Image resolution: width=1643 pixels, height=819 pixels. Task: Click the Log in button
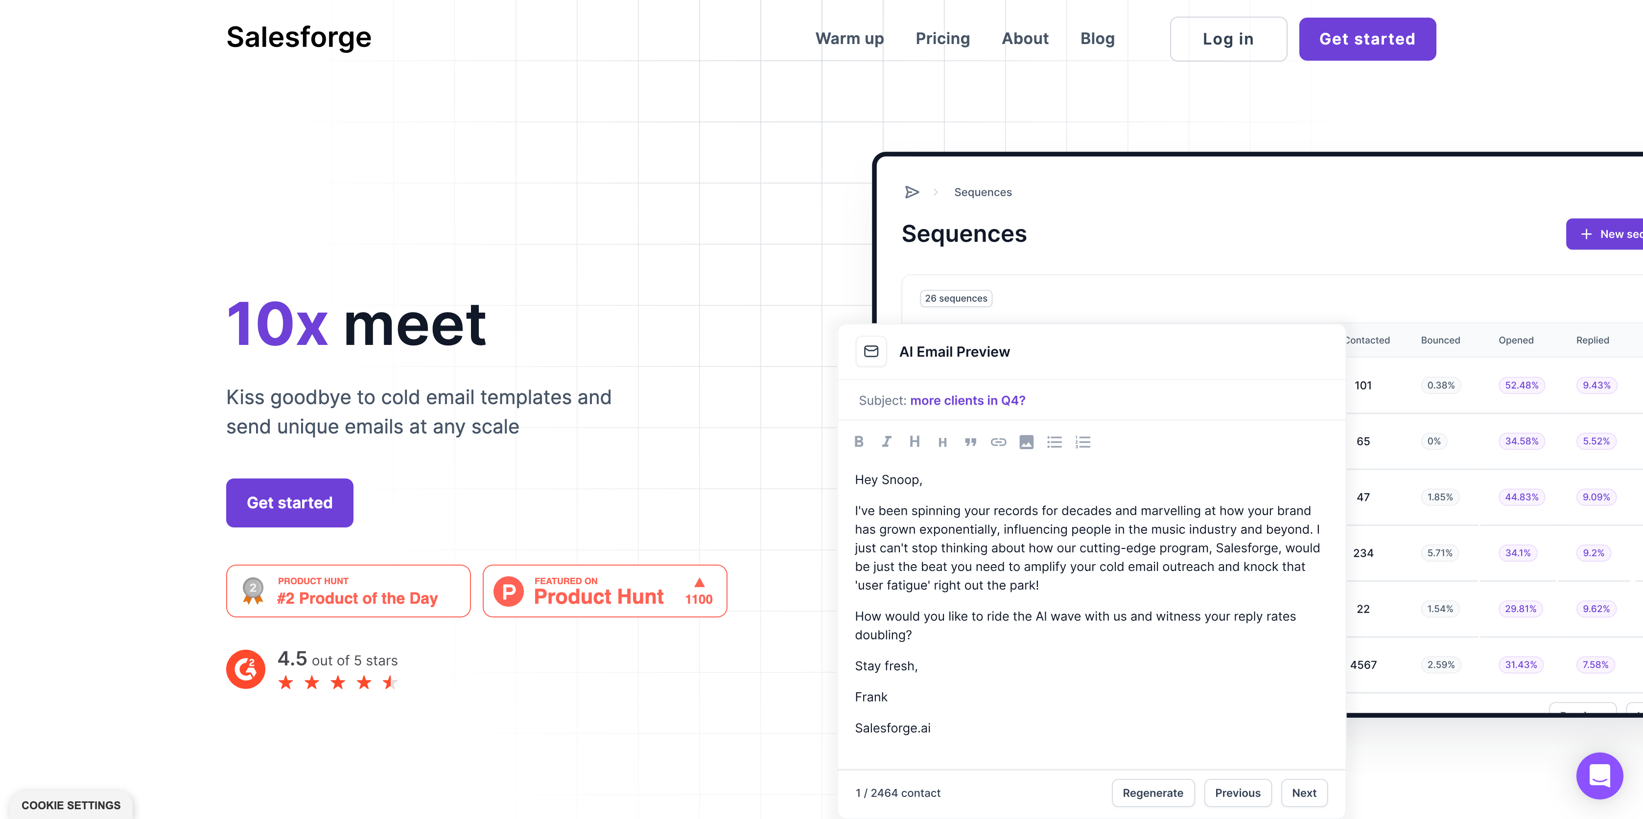(x=1228, y=40)
